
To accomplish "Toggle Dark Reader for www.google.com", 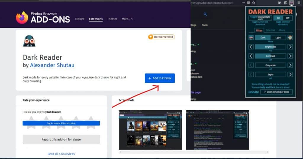I will 260,18.
